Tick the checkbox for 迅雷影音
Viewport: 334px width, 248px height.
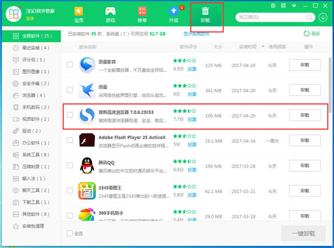(70, 65)
